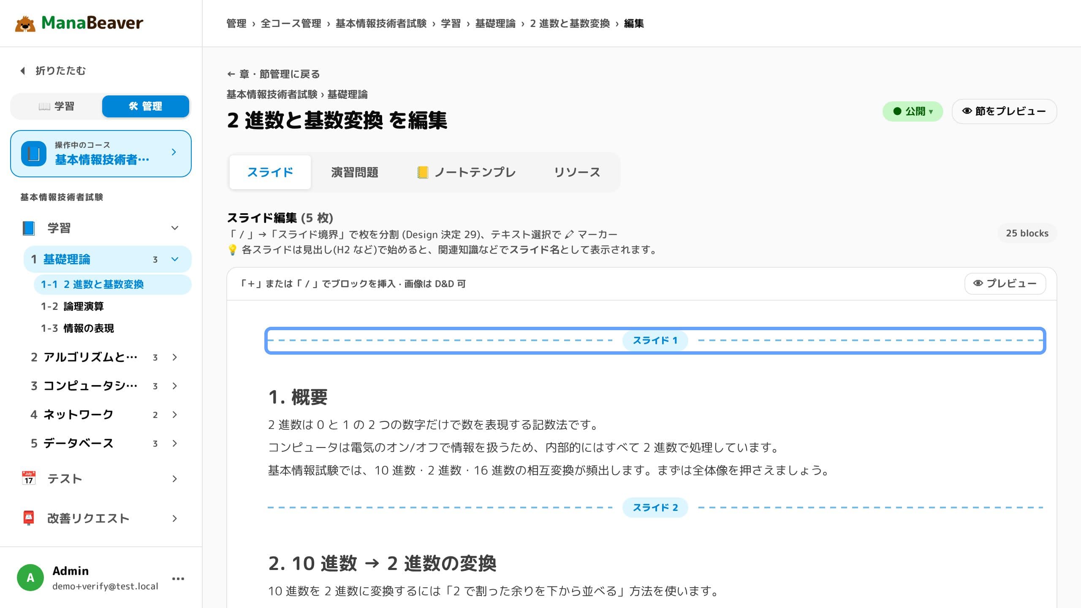Viewport: 1081px width, 608px height.
Task: Open the ノートテンプレ tab
Action: (x=466, y=172)
